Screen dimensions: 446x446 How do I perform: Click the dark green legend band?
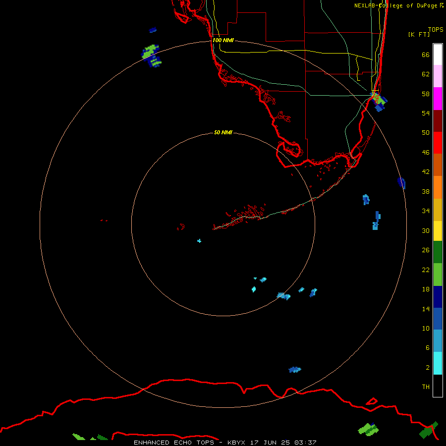pyautogui.click(x=438, y=252)
